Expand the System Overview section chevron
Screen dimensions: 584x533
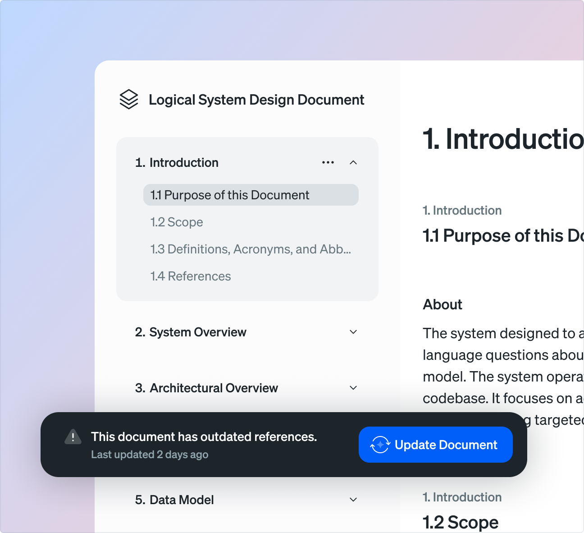(353, 332)
